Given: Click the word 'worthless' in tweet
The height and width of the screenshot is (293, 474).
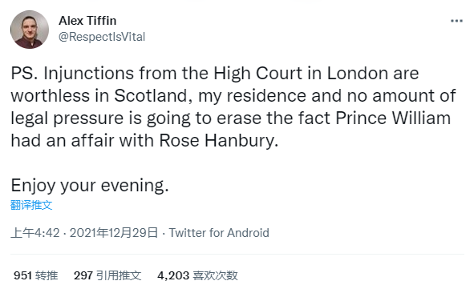Looking at the screenshot, I should pyautogui.click(x=51, y=96).
